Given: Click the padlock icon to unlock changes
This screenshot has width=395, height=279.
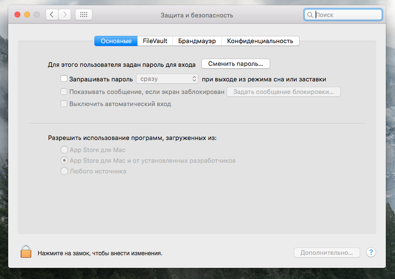Looking at the screenshot, I should [x=26, y=251].
